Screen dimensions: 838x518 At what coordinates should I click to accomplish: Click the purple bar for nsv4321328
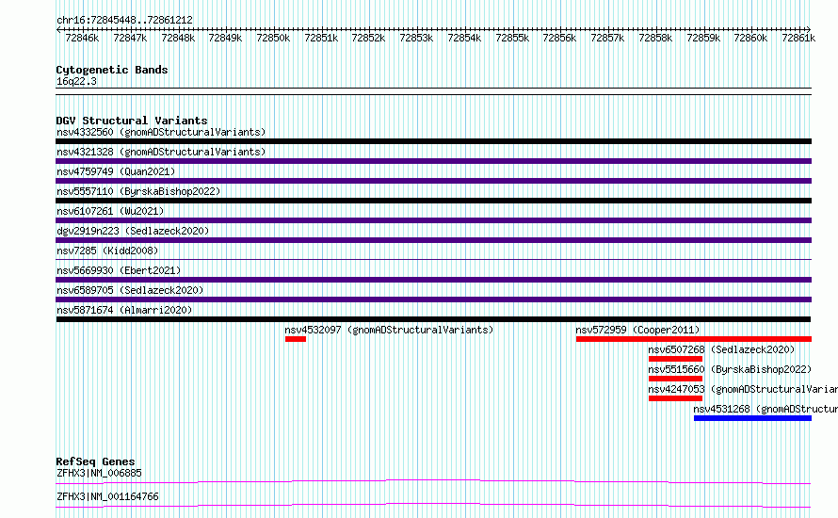[x=433, y=161]
